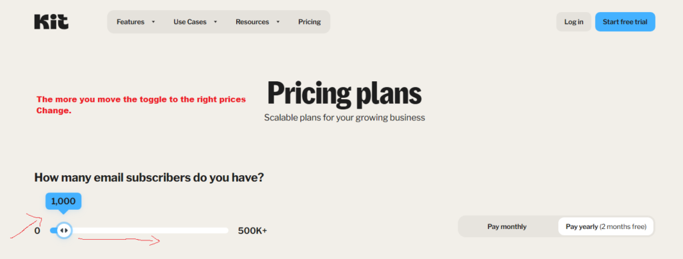The height and width of the screenshot is (259, 683).
Task: Start the free trial
Action: coord(625,22)
